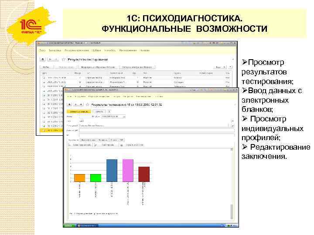
Task: Open the select button in the Сотрудник field
Action: pos(233,125)
